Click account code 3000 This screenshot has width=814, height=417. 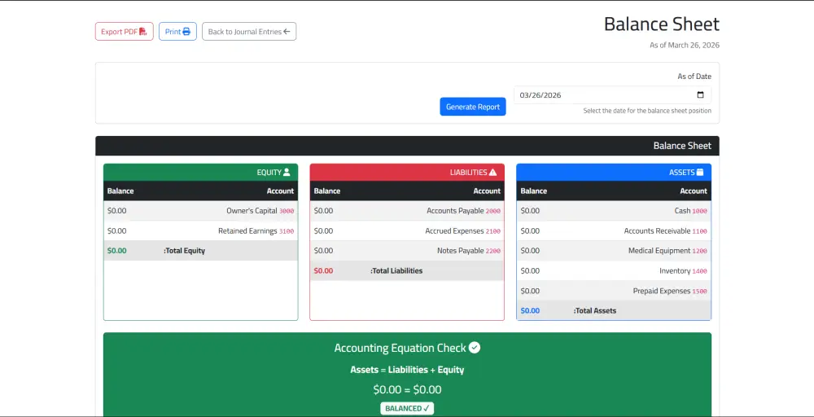coord(287,212)
